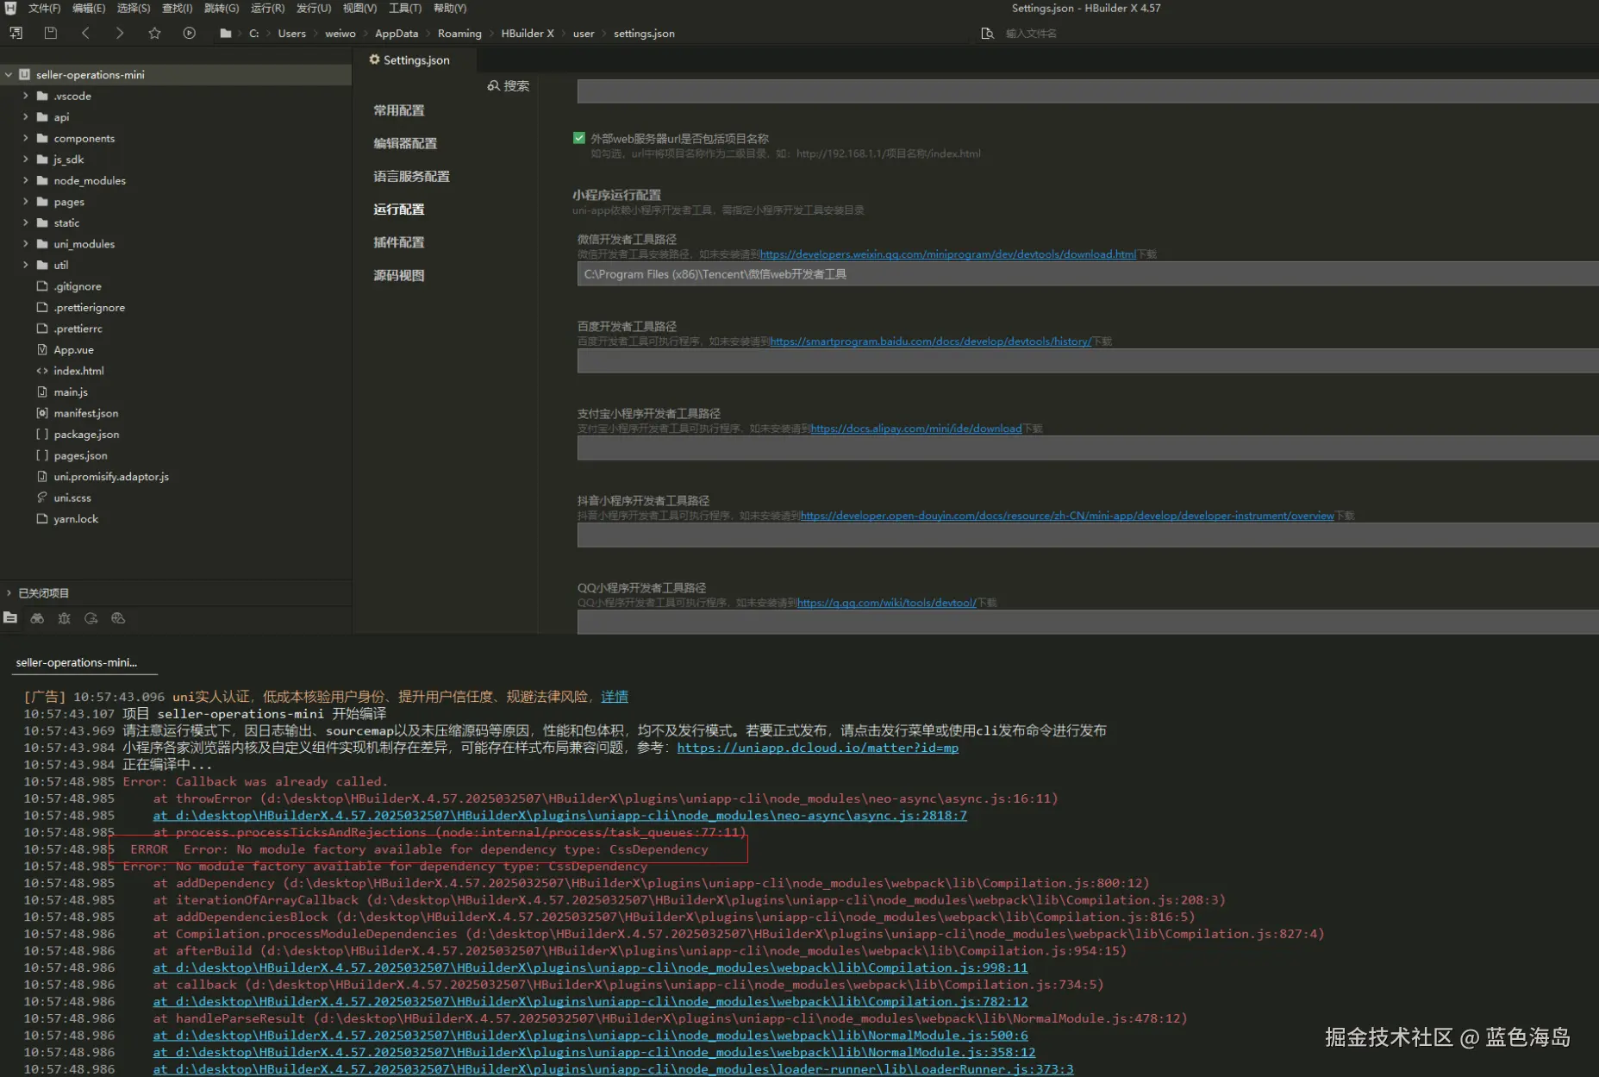Select 插件配置 settings category

click(399, 242)
